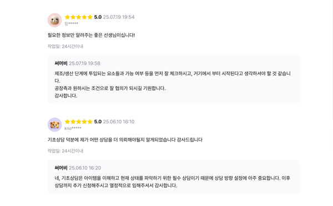Click the seal avatar of the first reviewer
Image resolution: width=333 pixels, height=206 pixels.
54,20
